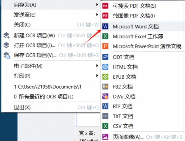This screenshot has width=185, height=141.
Task: Open recent file C:\Users\21958\Documents\1
Action: [51, 87]
